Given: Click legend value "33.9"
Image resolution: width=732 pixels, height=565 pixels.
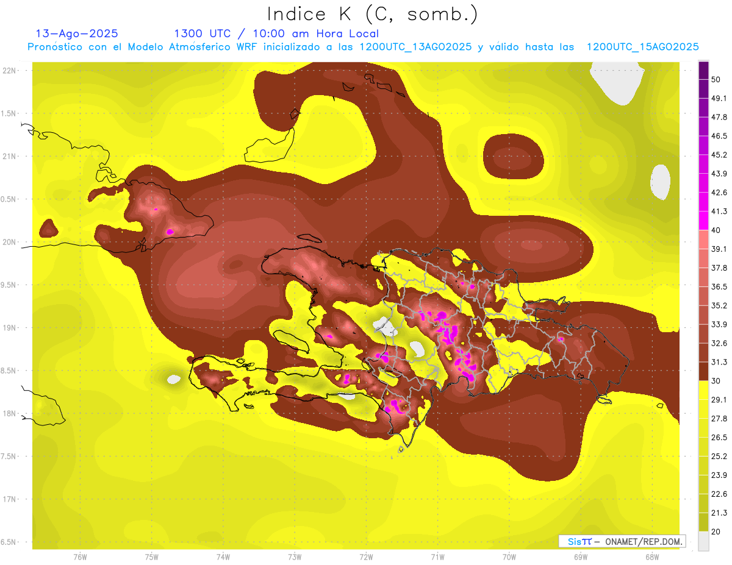Looking at the screenshot, I should pyautogui.click(x=719, y=324).
